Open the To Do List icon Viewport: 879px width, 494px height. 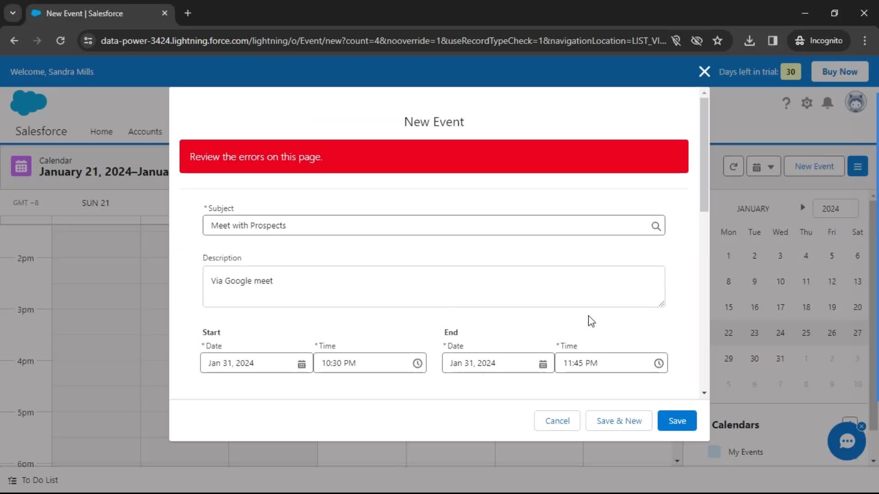click(x=12, y=481)
